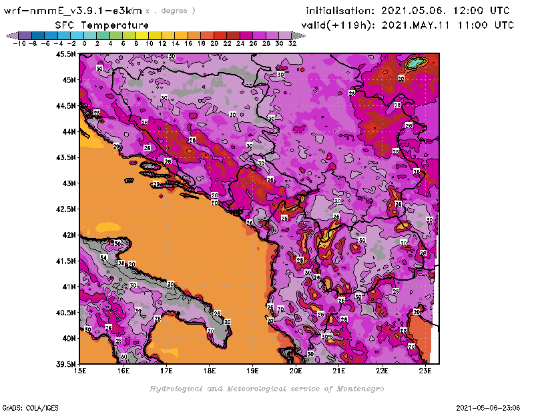The image size is (534, 412).
Task: Click the '18E' longitude label
Action: 210,371
